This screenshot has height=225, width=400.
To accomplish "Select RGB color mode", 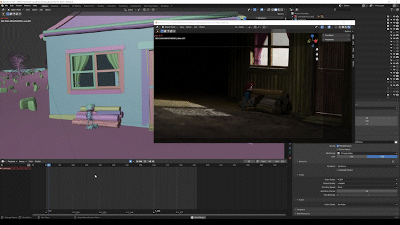I will coord(382,157).
